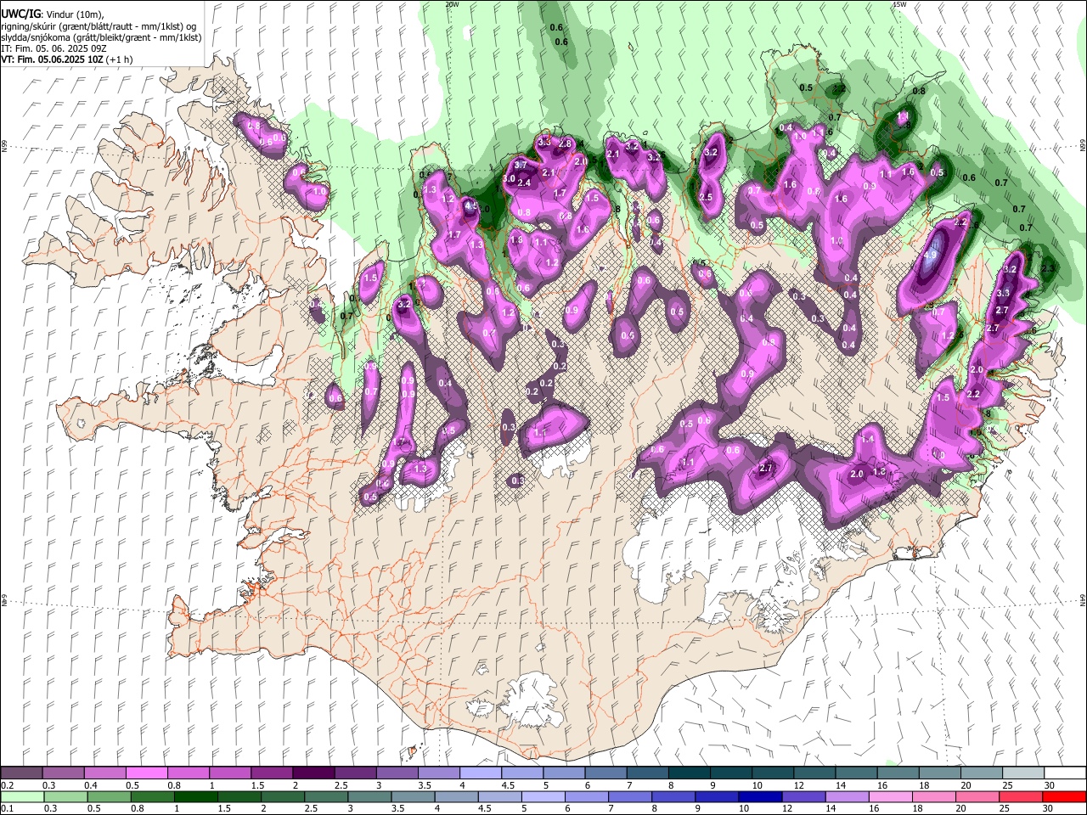Click the 2.3 value near the east coast
The width and height of the screenshot is (1087, 815).
[x=1047, y=269]
